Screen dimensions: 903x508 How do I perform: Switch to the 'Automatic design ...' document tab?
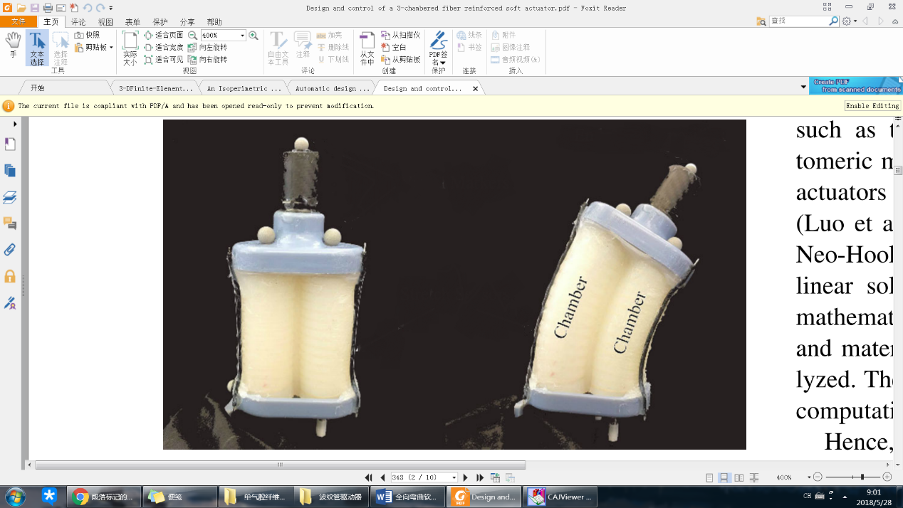point(333,88)
